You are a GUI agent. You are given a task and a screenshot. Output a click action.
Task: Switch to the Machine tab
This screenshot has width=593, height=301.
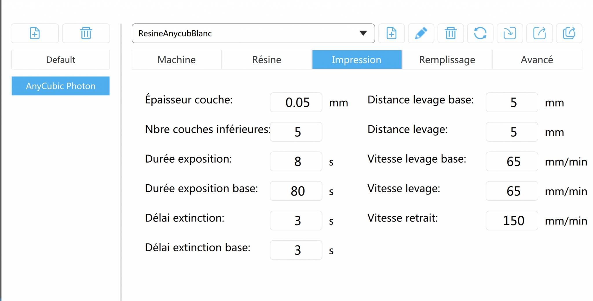[x=177, y=60]
